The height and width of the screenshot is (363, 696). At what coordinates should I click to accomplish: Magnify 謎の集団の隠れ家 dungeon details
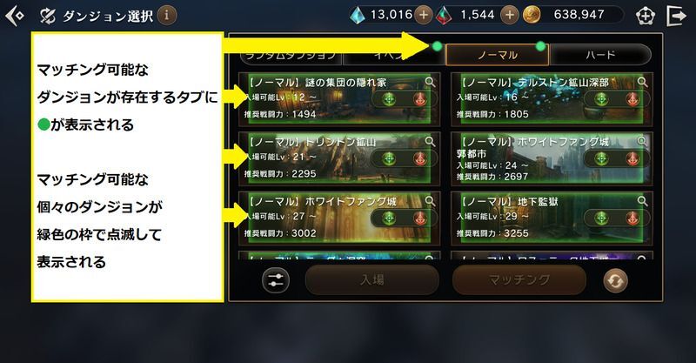430,82
